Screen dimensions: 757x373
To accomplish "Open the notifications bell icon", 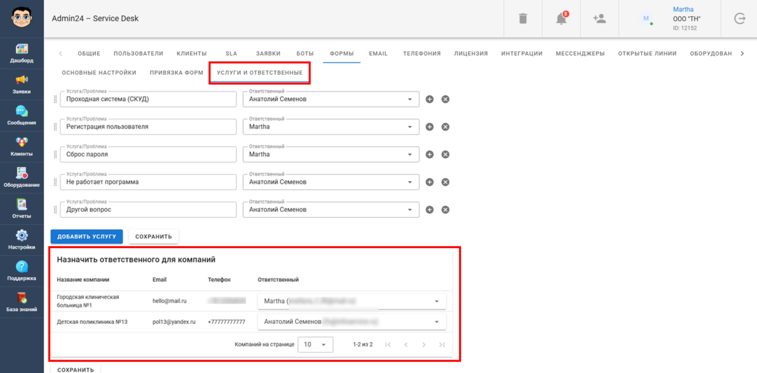I will point(561,19).
